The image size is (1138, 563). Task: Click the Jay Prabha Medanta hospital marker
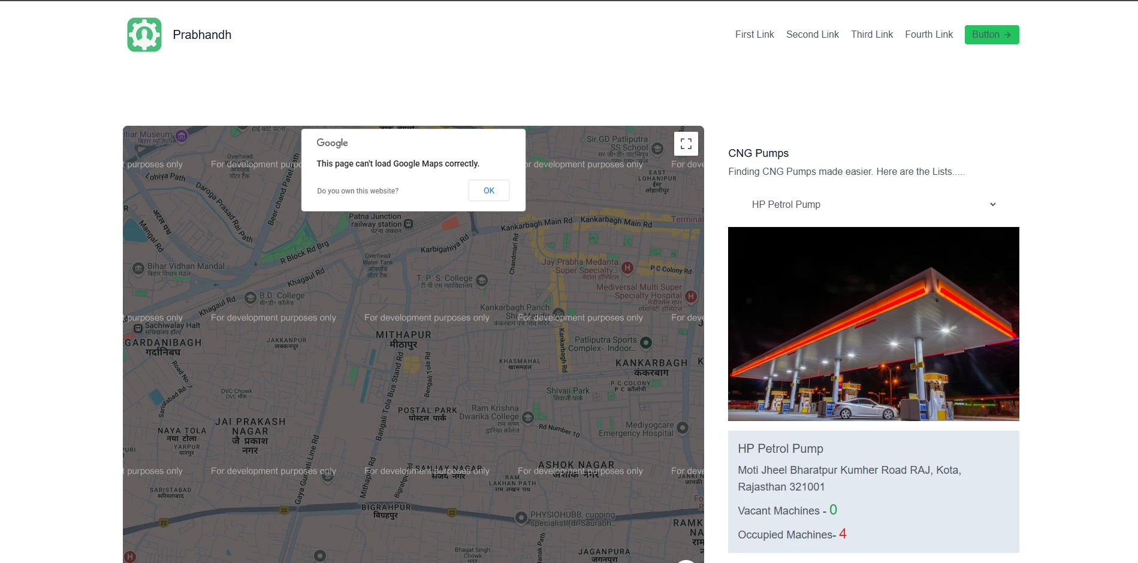627,268
